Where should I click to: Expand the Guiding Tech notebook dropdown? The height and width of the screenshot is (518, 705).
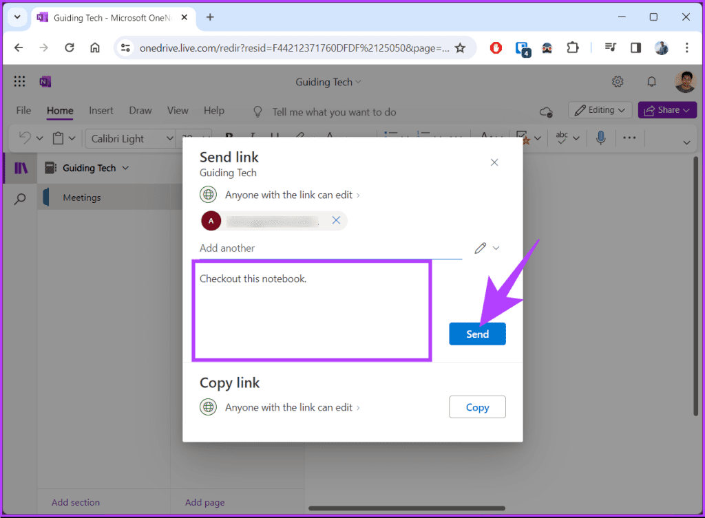point(126,167)
